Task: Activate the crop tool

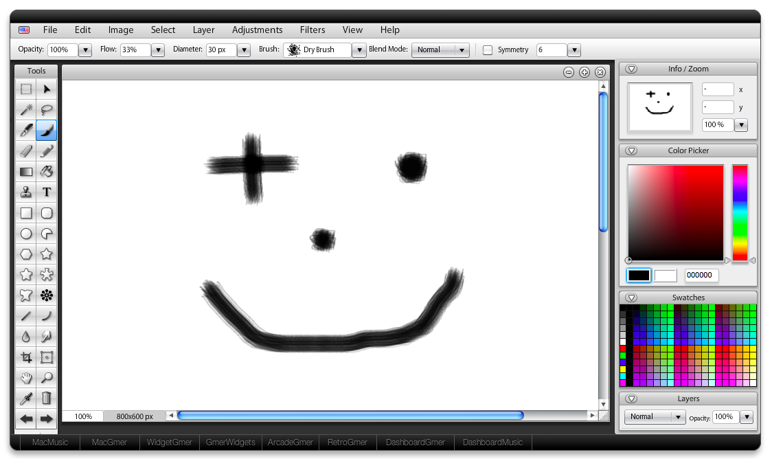Action: 26,357
